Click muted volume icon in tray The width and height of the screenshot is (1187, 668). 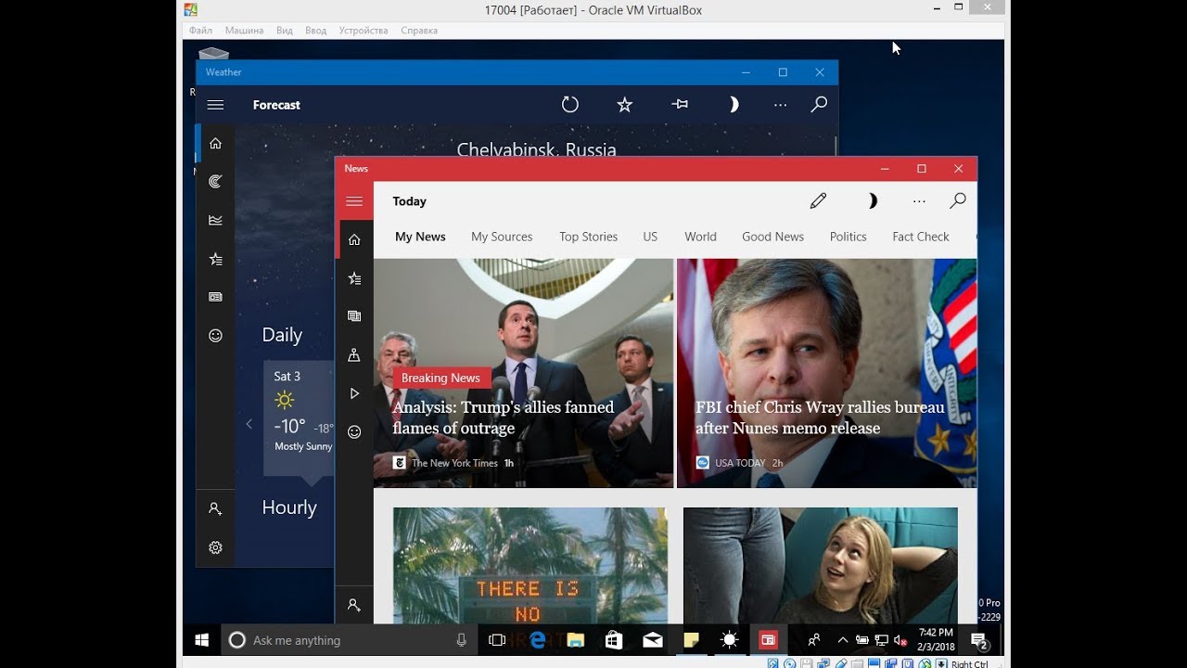pos(900,640)
